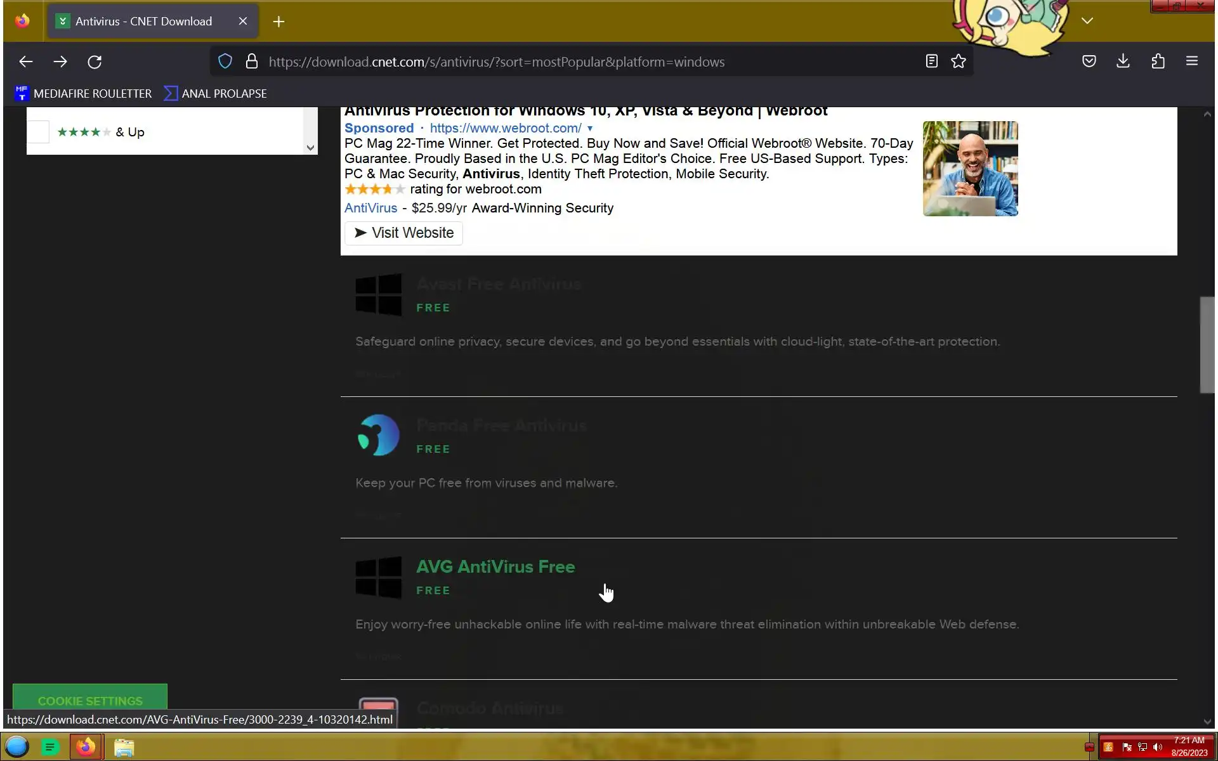Open the Downloads arrow icon
The width and height of the screenshot is (1218, 761).
coord(1123,61)
